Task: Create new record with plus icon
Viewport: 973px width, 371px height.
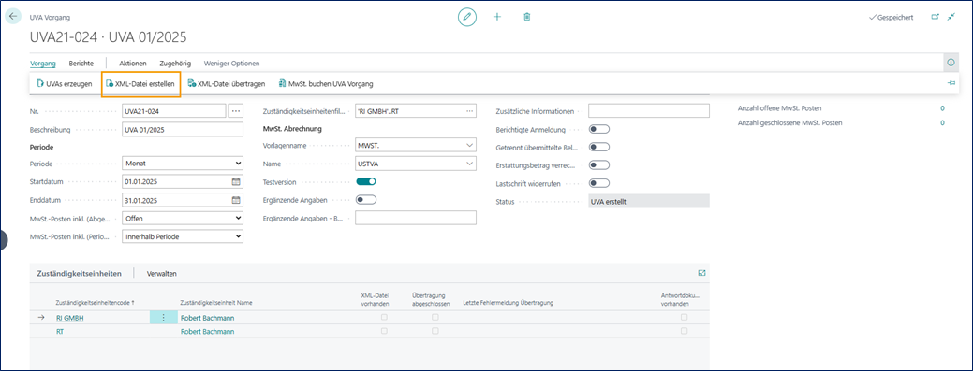Action: coord(497,17)
